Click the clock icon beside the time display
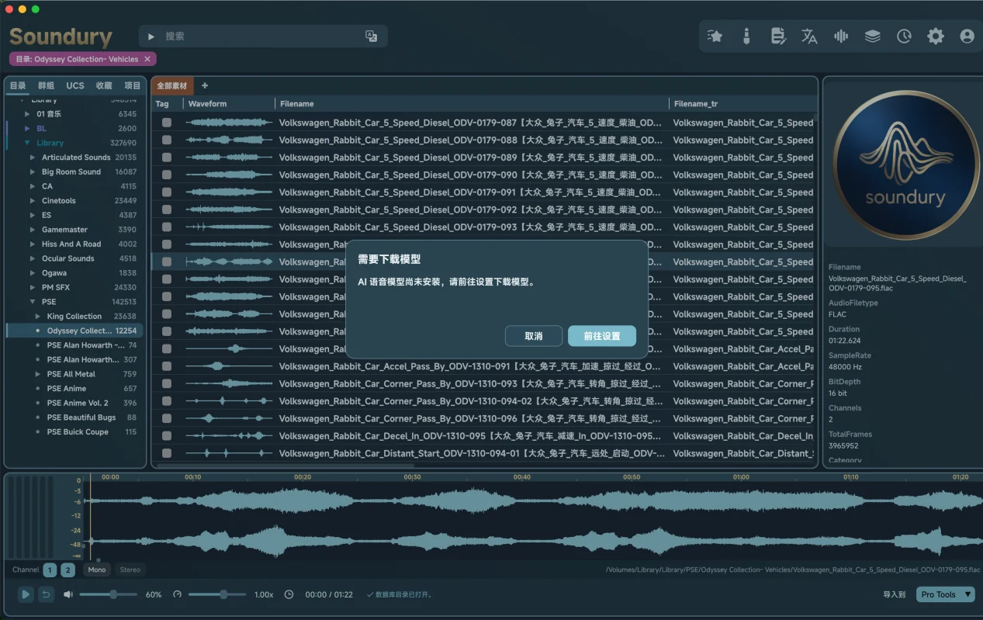983x620 pixels. pos(289,594)
